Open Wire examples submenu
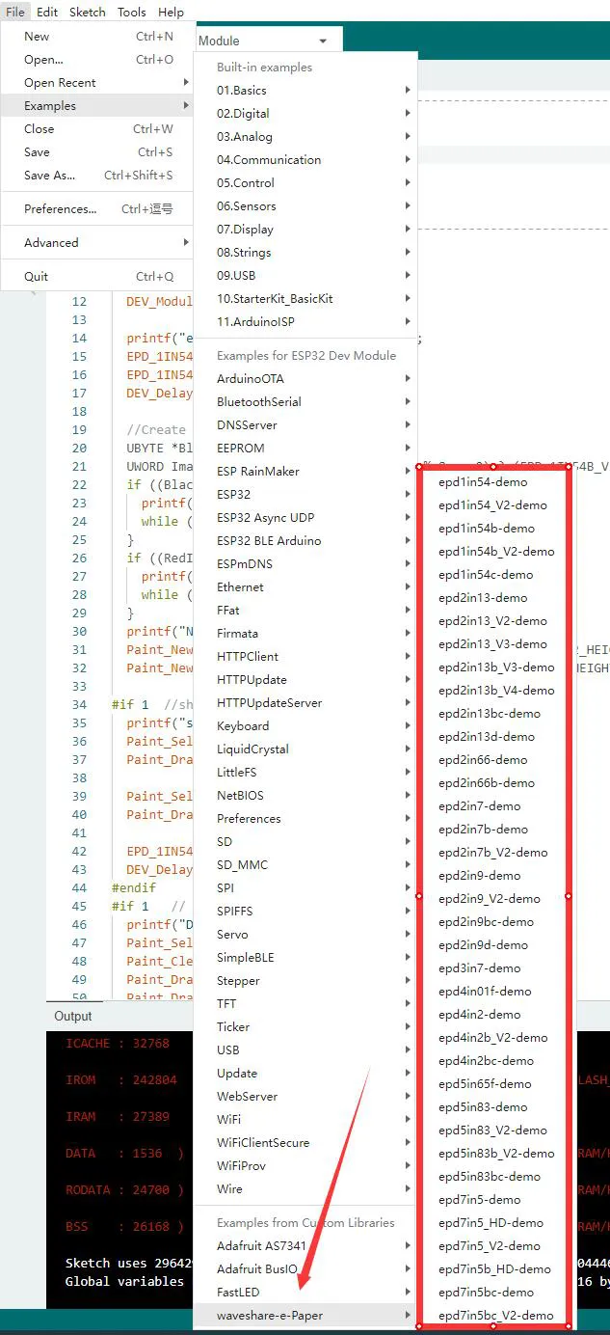This screenshot has height=1335, width=610. (x=305, y=1189)
